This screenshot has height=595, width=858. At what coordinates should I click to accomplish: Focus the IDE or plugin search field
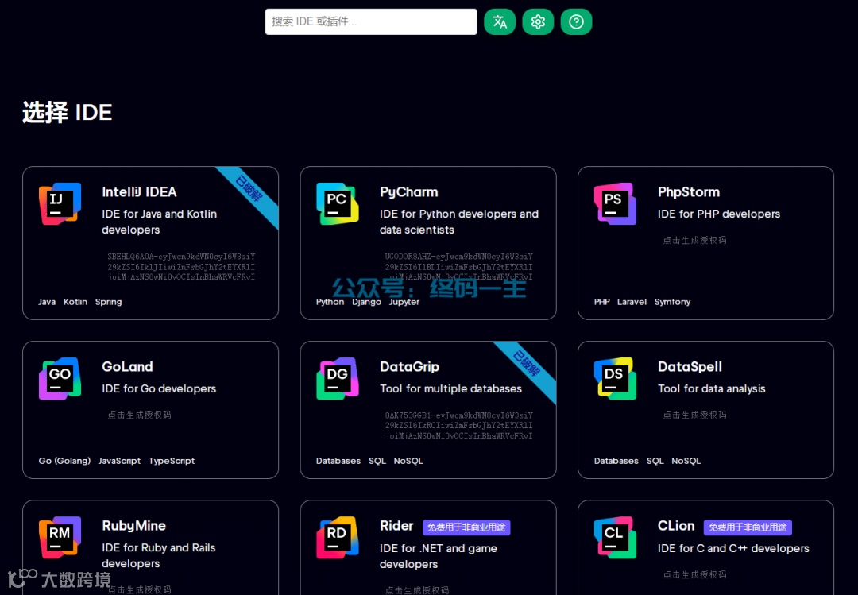click(x=371, y=22)
